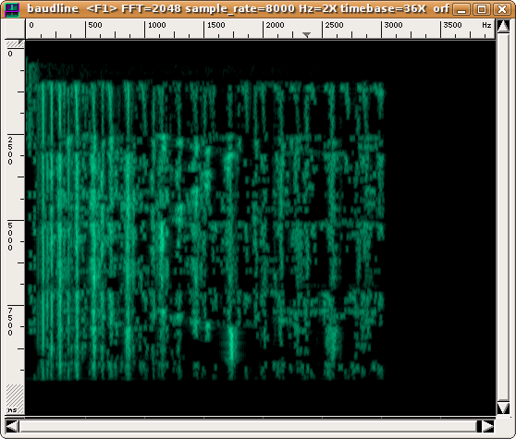The height and width of the screenshot is (439, 516).
Task: Close the baudline window
Action: tap(502, 9)
